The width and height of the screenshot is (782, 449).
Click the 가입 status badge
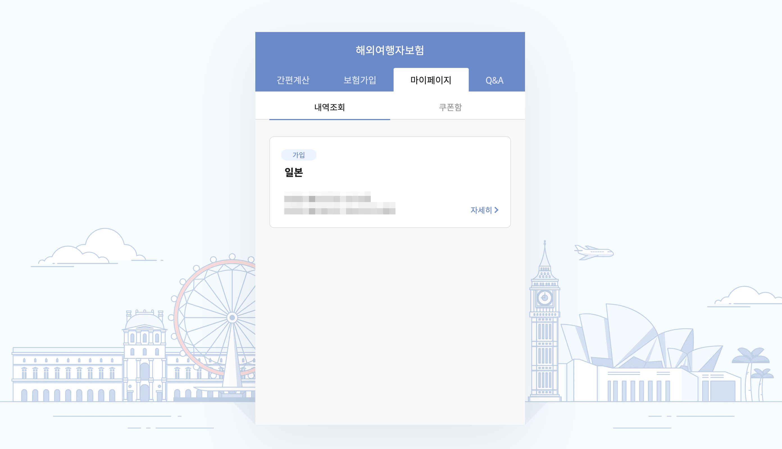tap(298, 155)
